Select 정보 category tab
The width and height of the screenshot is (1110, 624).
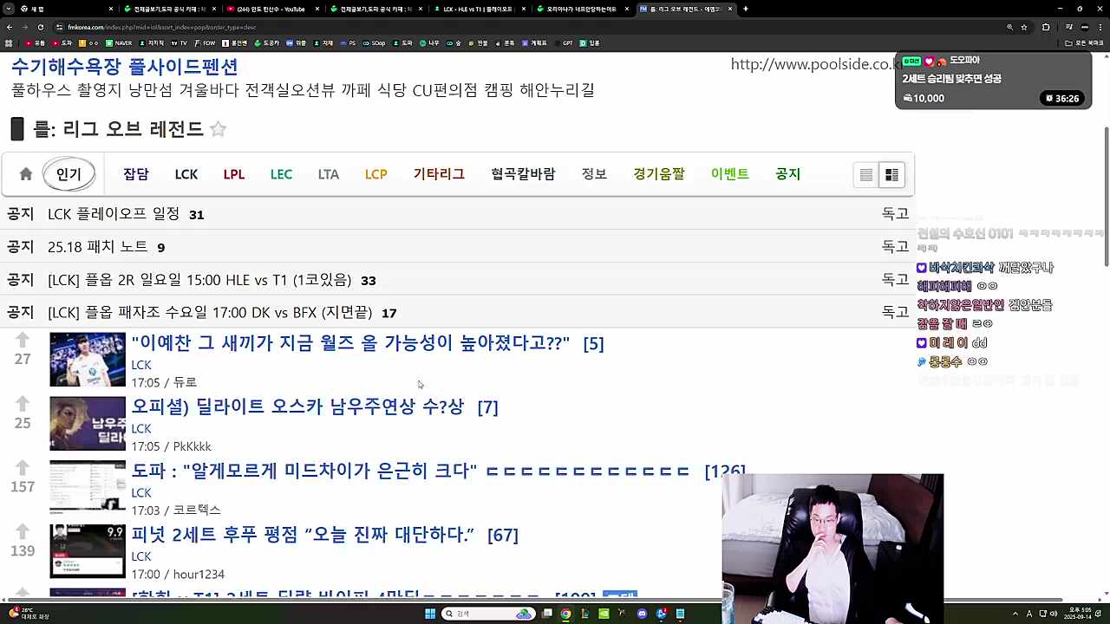click(x=594, y=174)
